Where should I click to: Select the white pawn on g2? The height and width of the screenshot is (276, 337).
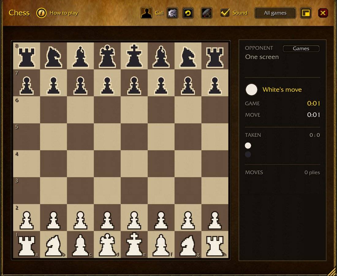[188, 220]
